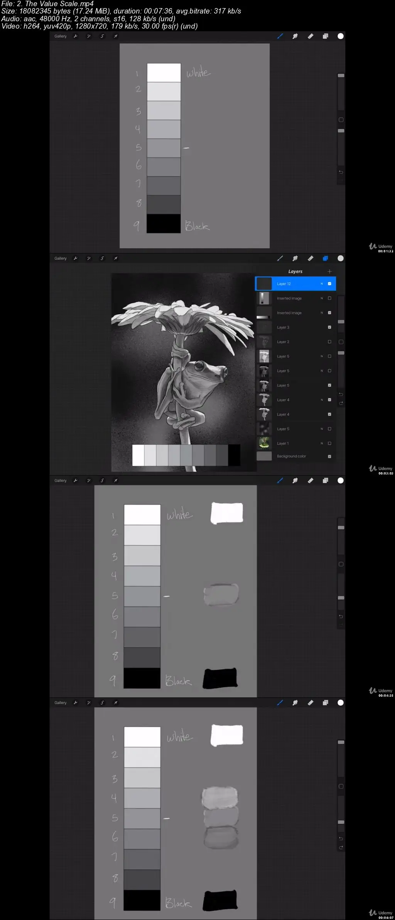This screenshot has height=920, width=395.
Task: Tap the square modifier button in the 00:06:07 sidebar
Action: [341, 786]
